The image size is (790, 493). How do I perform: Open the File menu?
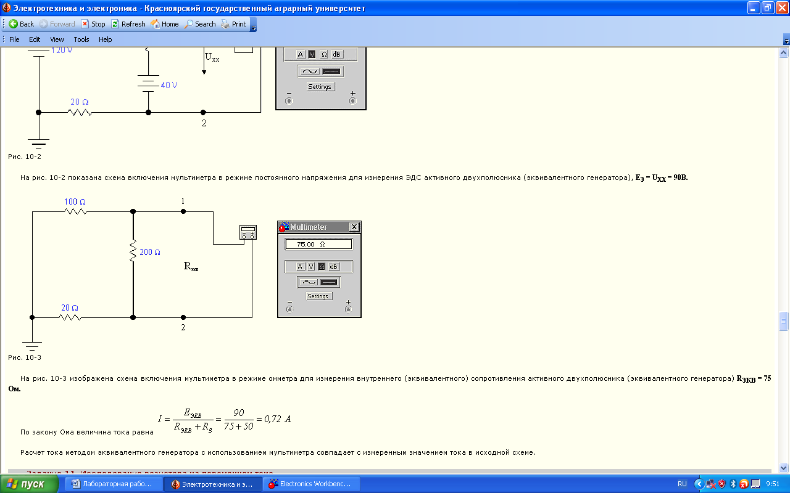[x=14, y=39]
